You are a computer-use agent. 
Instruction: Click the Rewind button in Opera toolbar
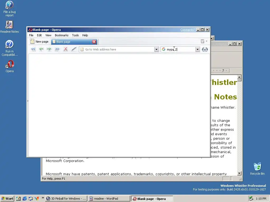(33, 49)
